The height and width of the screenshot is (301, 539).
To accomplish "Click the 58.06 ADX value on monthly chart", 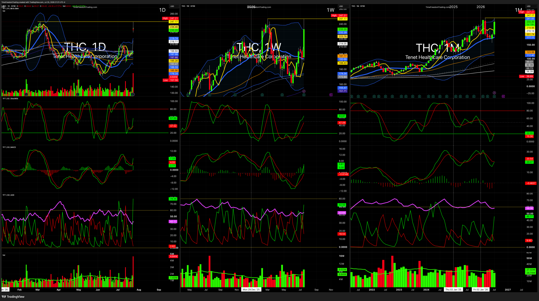I will (529, 208).
